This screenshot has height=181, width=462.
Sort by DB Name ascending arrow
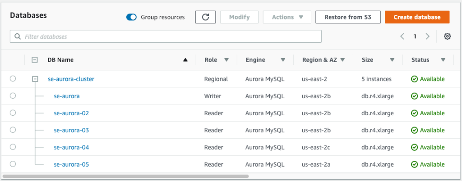185,60
